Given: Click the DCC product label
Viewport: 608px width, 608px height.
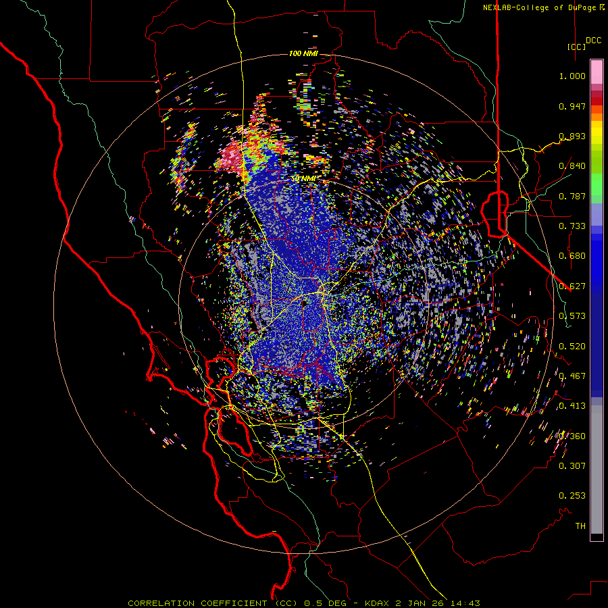Looking at the screenshot, I should (594, 41).
